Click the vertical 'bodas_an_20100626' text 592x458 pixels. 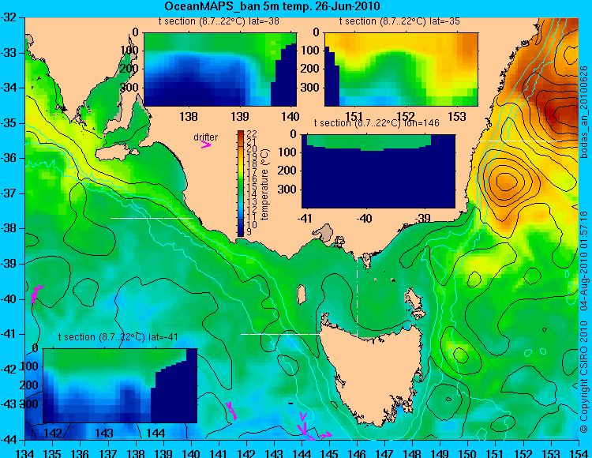point(584,112)
